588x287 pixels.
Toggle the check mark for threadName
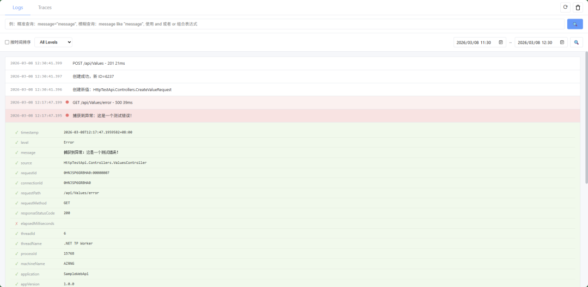tap(16, 243)
